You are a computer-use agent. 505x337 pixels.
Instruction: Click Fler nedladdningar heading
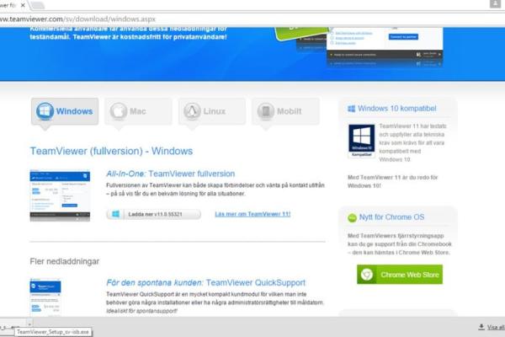65,261
